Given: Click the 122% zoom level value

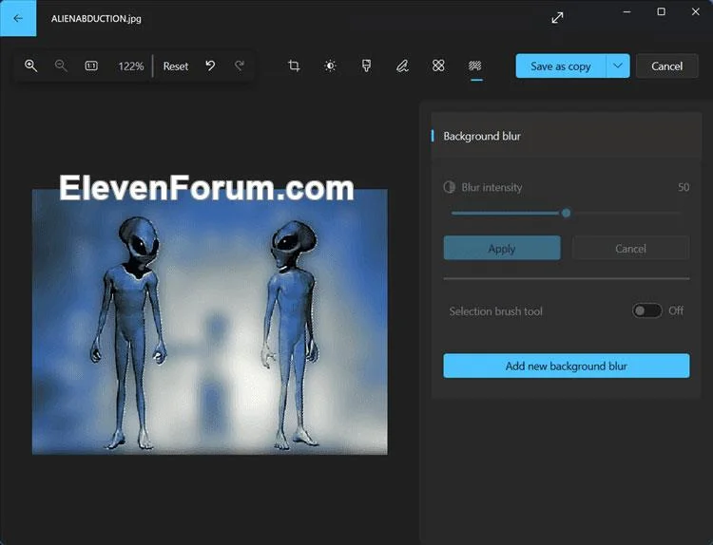Looking at the screenshot, I should [131, 66].
